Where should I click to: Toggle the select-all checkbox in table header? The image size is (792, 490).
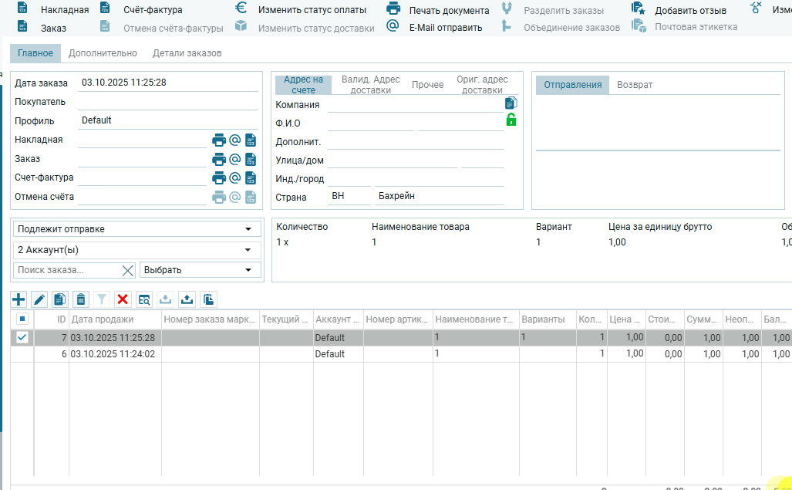(22, 319)
